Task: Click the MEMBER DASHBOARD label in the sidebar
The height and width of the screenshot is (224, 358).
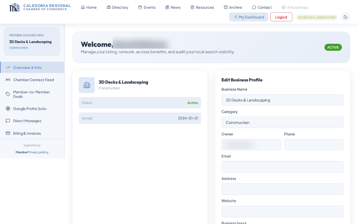Action: pos(27,35)
